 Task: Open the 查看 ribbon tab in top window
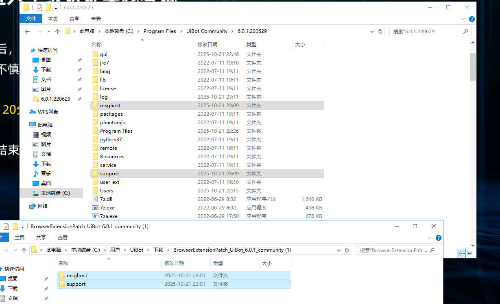(96, 19)
